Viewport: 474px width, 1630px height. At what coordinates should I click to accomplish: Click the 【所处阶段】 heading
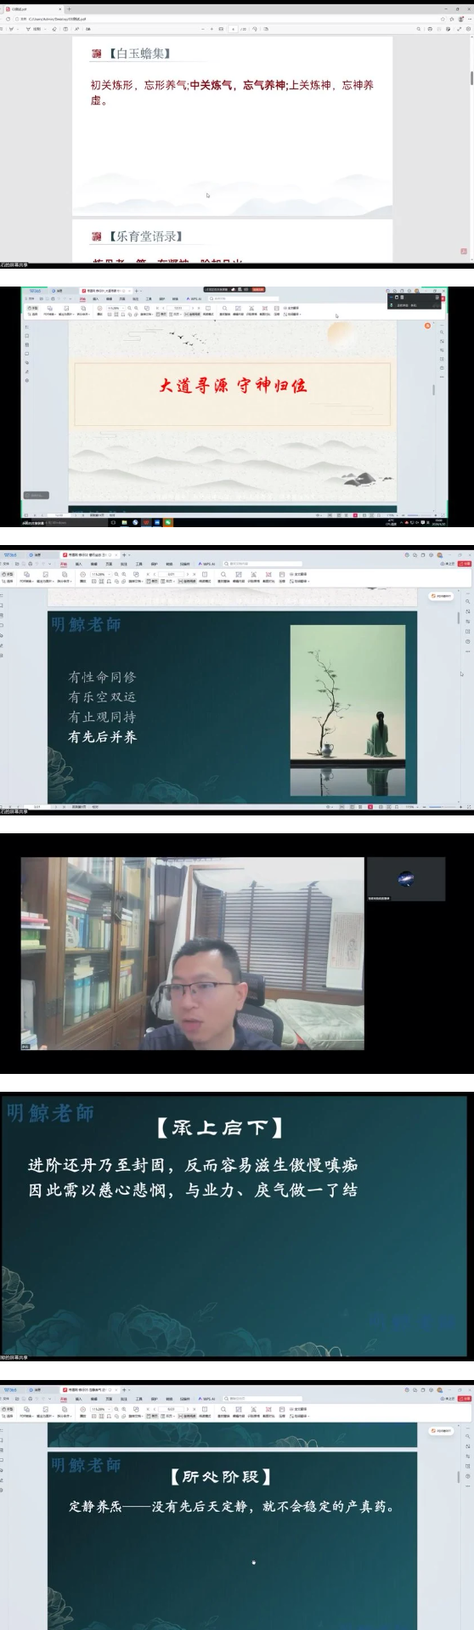pos(221,1476)
